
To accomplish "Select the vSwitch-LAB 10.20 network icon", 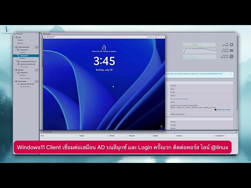I will (x=18, y=84).
